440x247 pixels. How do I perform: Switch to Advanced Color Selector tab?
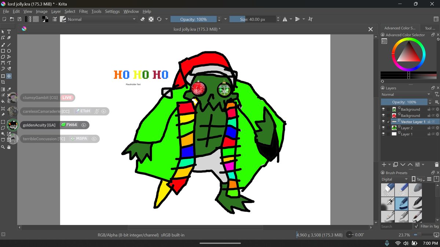(399, 28)
